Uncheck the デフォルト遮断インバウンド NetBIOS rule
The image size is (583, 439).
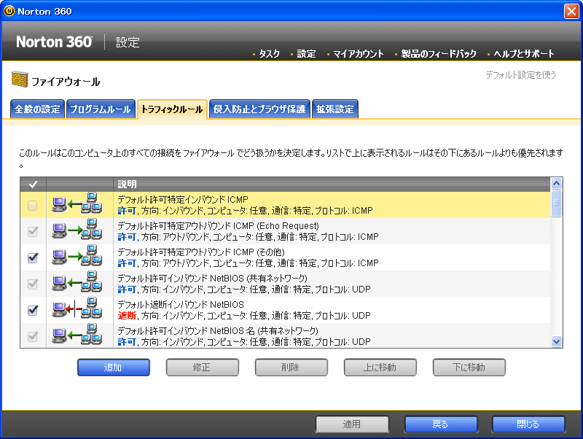[x=33, y=310]
